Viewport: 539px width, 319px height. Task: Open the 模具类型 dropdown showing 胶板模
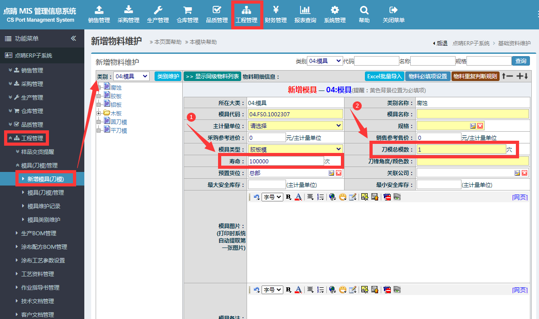pyautogui.click(x=295, y=149)
